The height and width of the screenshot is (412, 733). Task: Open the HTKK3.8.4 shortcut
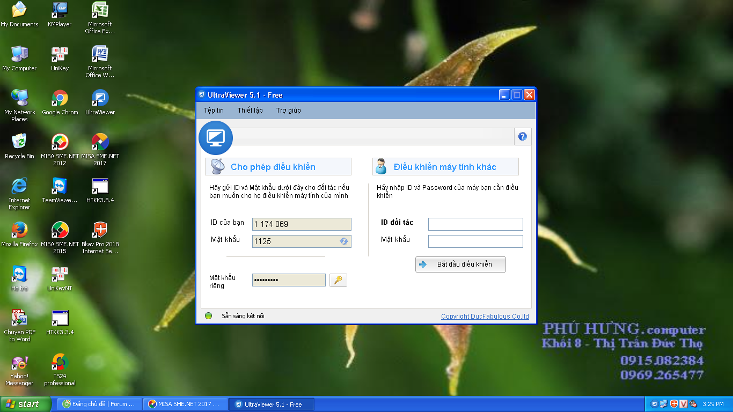[x=100, y=190]
